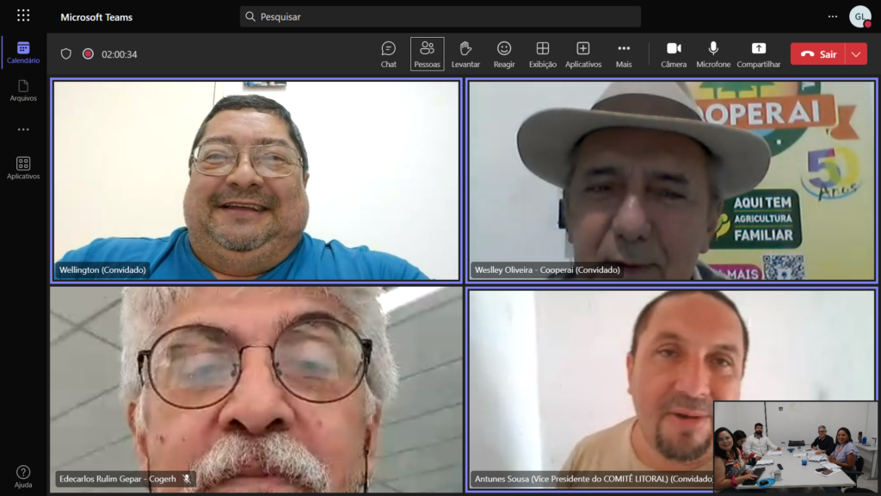Open Aplicativos in the left sidebar

[x=23, y=168]
